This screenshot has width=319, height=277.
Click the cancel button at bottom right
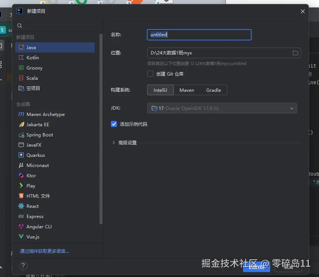click(x=288, y=267)
